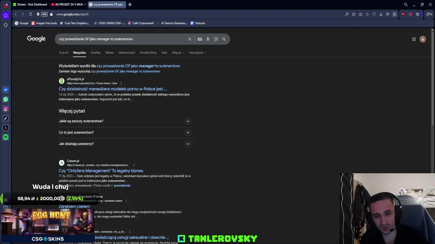Screen dimensions: 435x244
Task: Switch to Tryb AI search tab
Action: [x=64, y=53]
